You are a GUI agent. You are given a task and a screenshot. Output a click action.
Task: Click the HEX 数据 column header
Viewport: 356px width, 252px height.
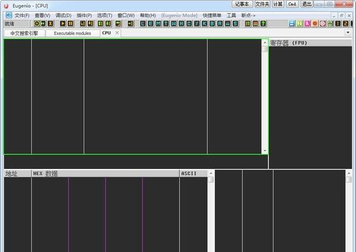click(106, 174)
